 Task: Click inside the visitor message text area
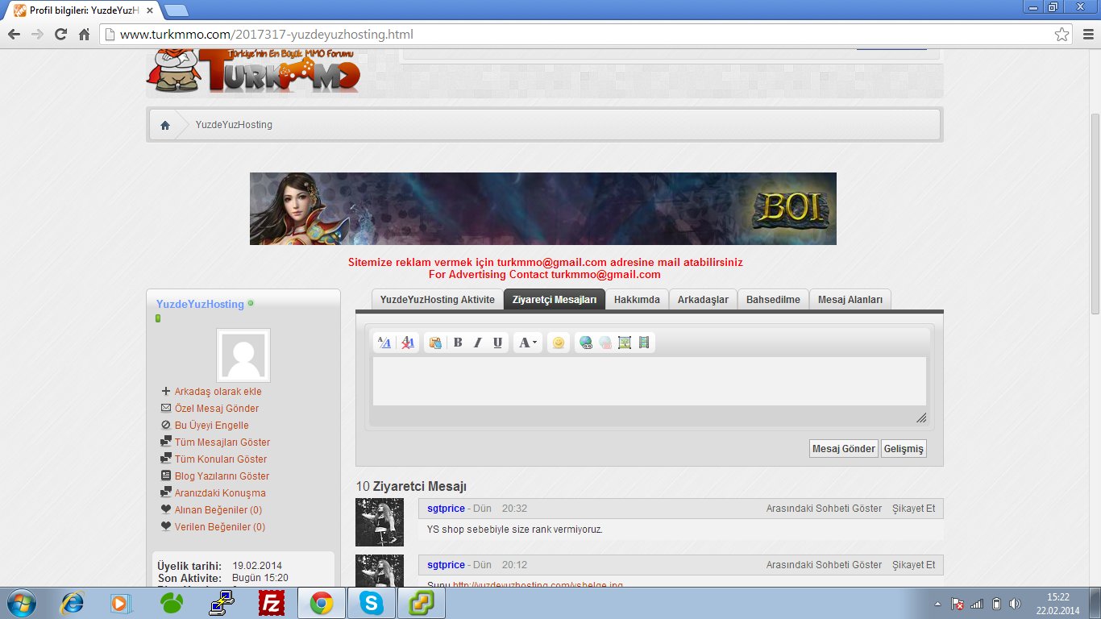[x=650, y=381]
